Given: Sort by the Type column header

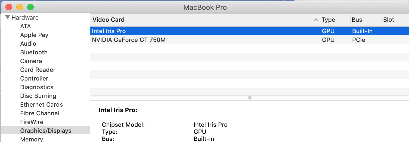Looking at the screenshot, I should point(329,20).
